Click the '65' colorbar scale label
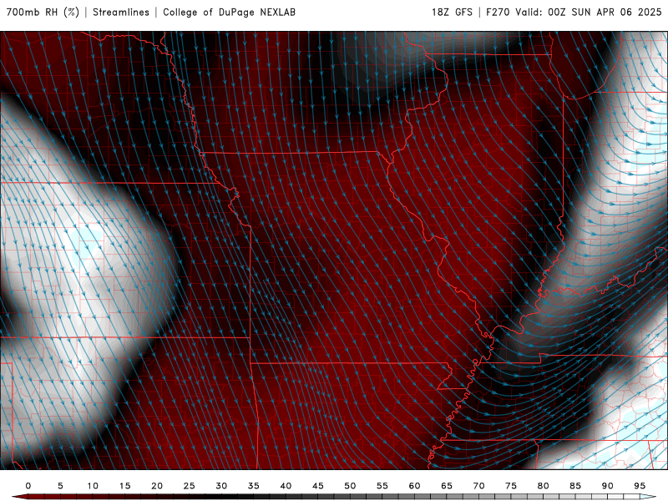 447,486
